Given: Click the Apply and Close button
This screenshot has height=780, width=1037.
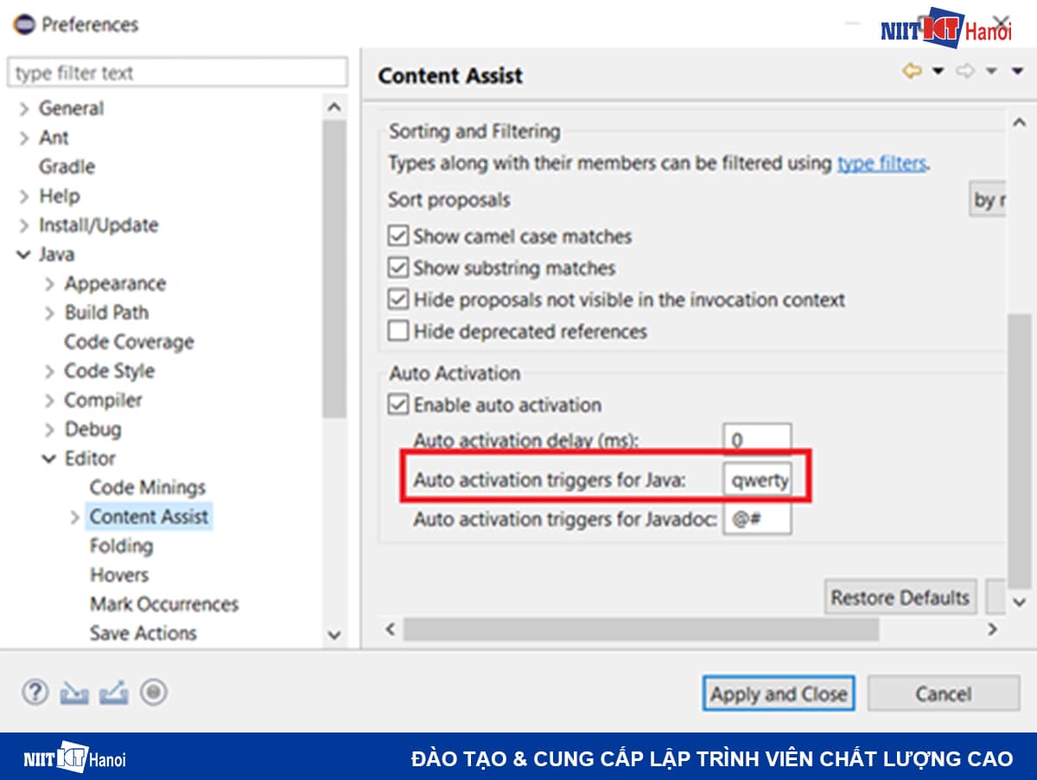Looking at the screenshot, I should 778,694.
